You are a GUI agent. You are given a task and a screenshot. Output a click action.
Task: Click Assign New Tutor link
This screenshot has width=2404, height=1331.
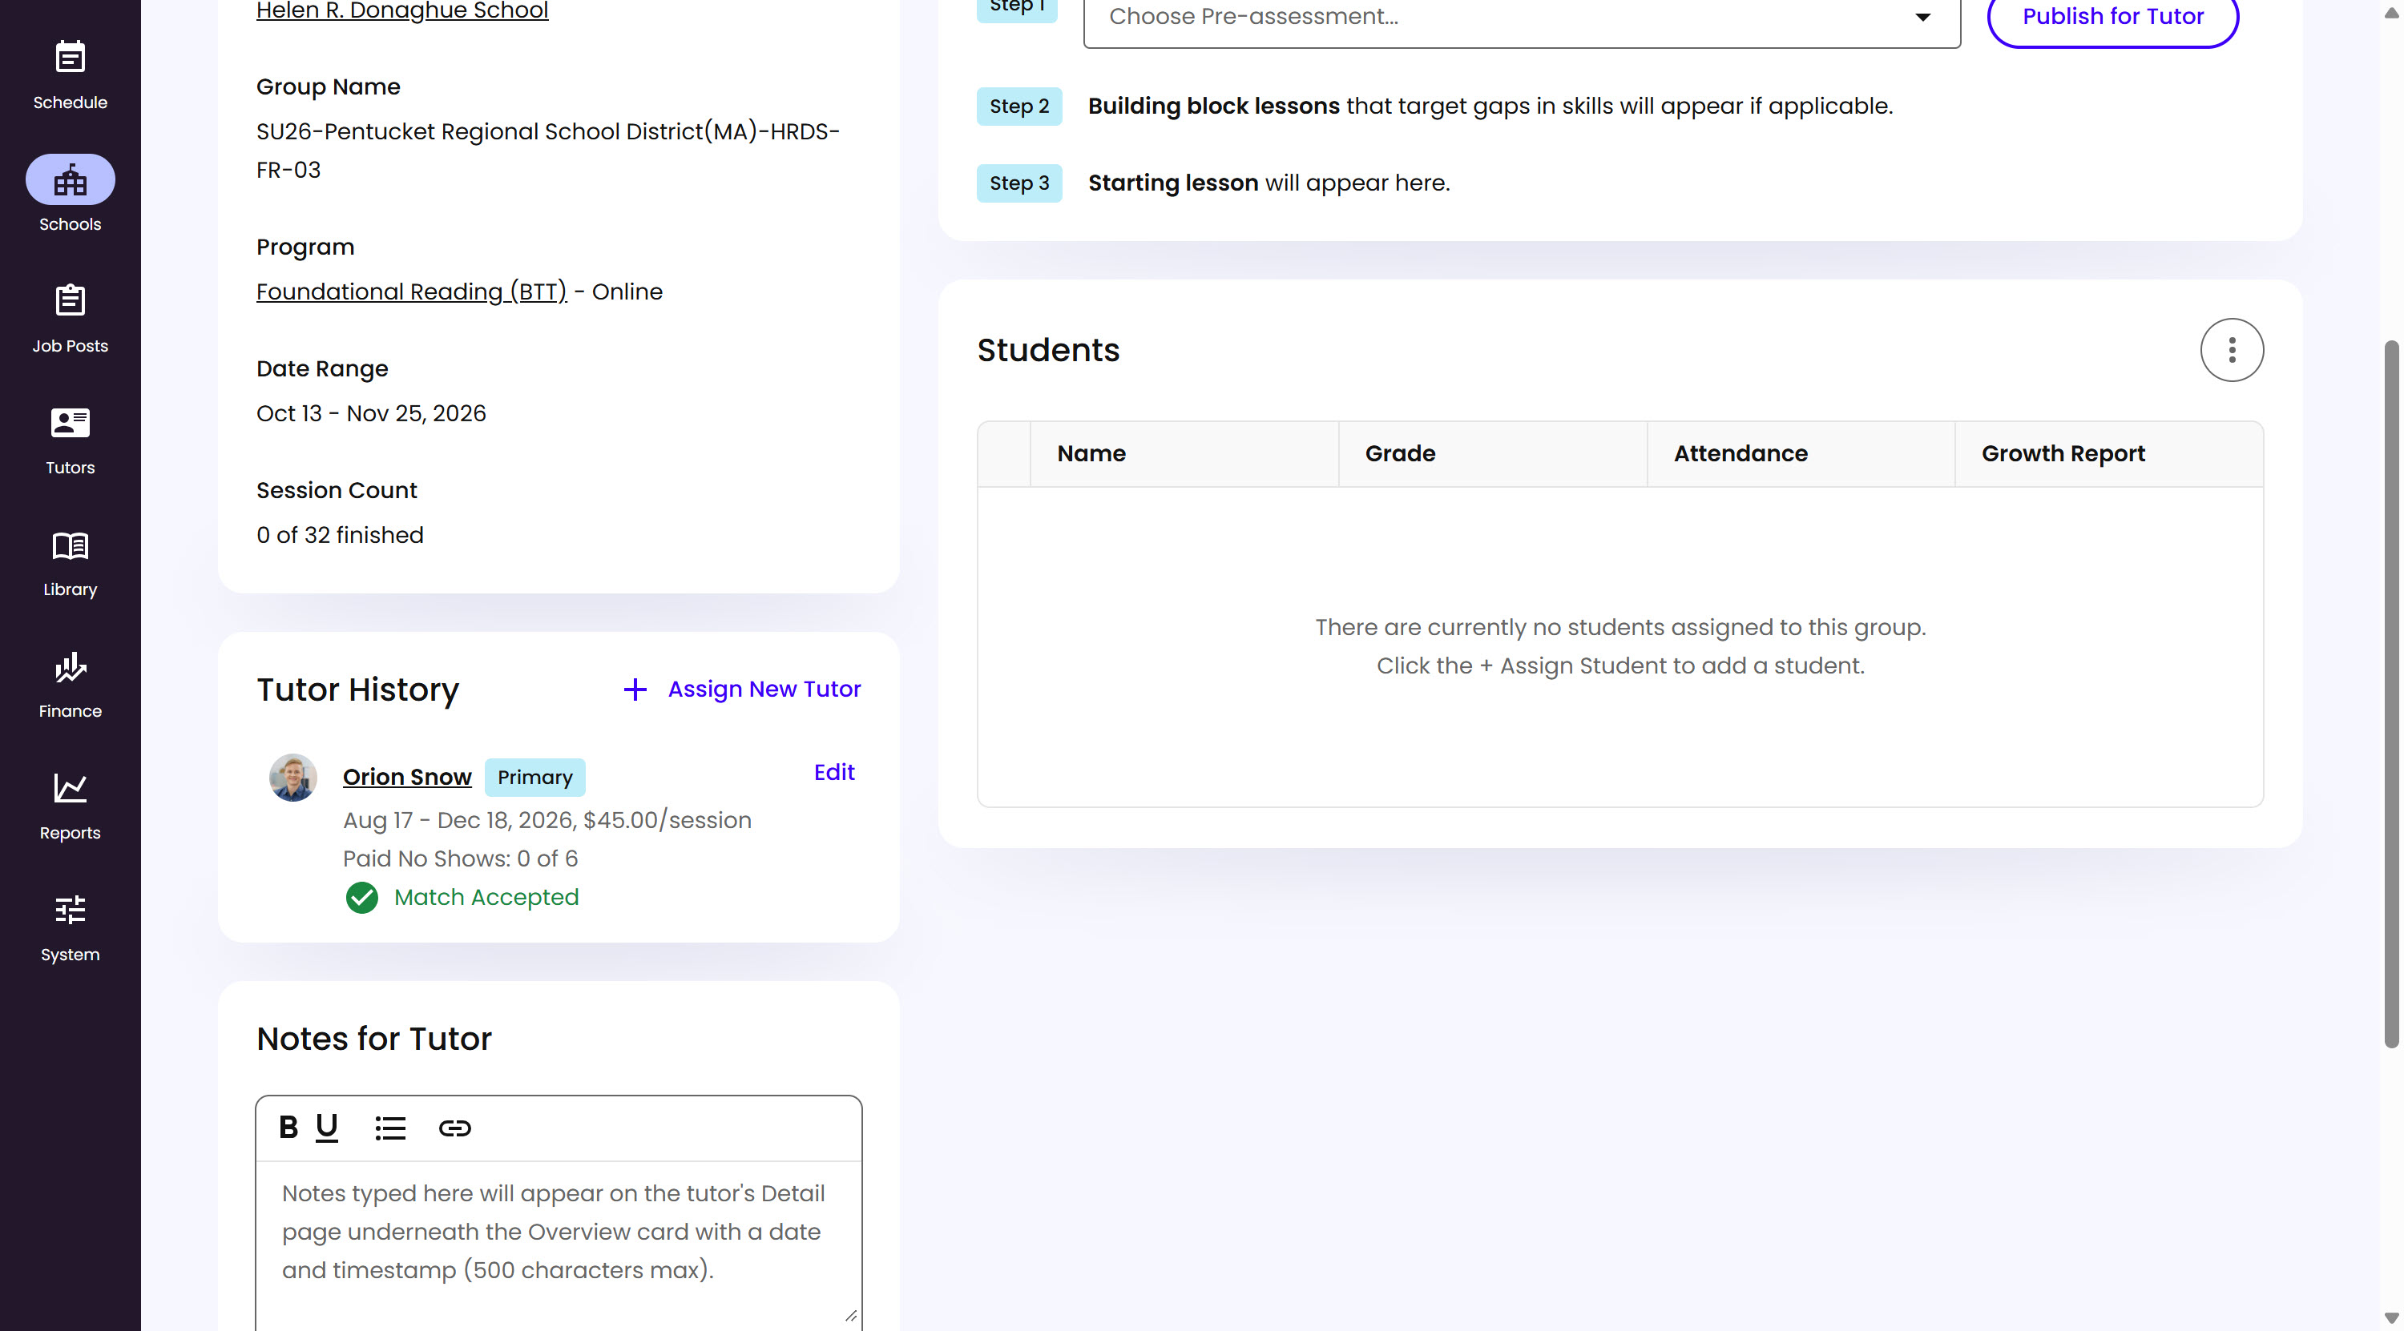tap(764, 690)
